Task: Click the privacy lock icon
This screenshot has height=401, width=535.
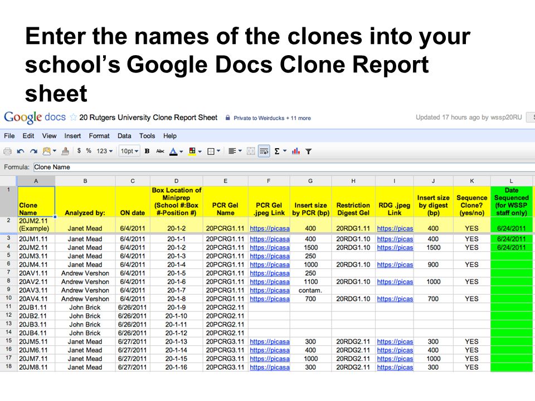Action: [x=227, y=118]
